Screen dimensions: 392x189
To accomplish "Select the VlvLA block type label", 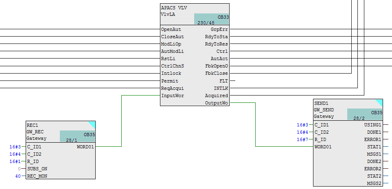I will pyautogui.click(x=168, y=14).
